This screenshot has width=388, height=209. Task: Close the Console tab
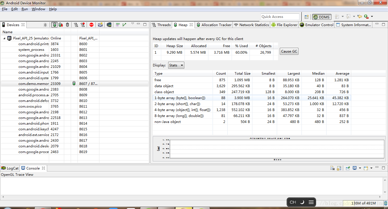point(43,168)
